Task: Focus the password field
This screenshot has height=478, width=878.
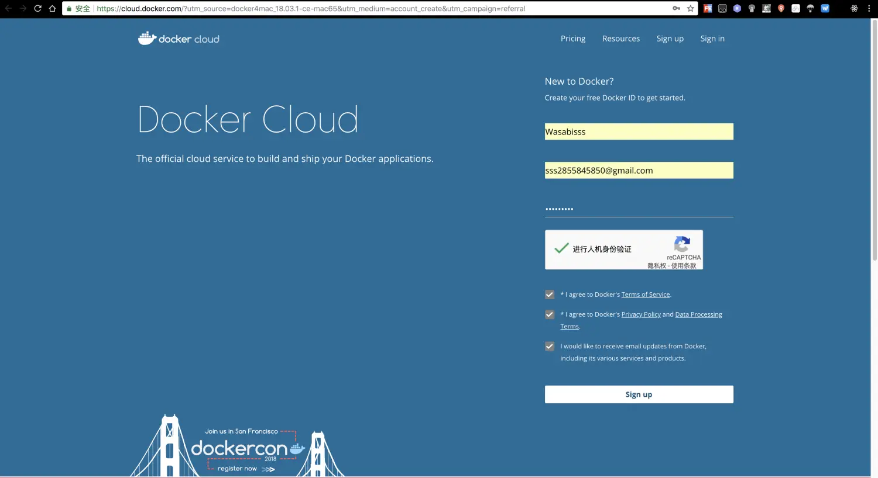Action: click(x=639, y=209)
